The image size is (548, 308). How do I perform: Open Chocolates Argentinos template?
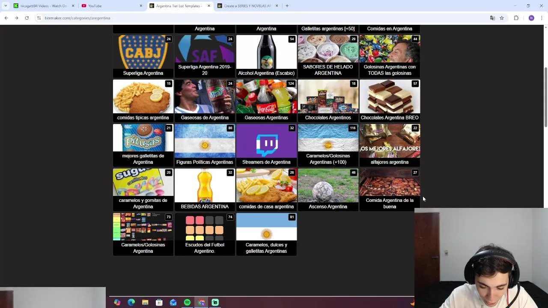[328, 101]
